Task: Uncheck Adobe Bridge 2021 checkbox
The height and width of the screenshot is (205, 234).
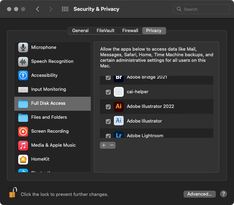Action: tap(108, 78)
